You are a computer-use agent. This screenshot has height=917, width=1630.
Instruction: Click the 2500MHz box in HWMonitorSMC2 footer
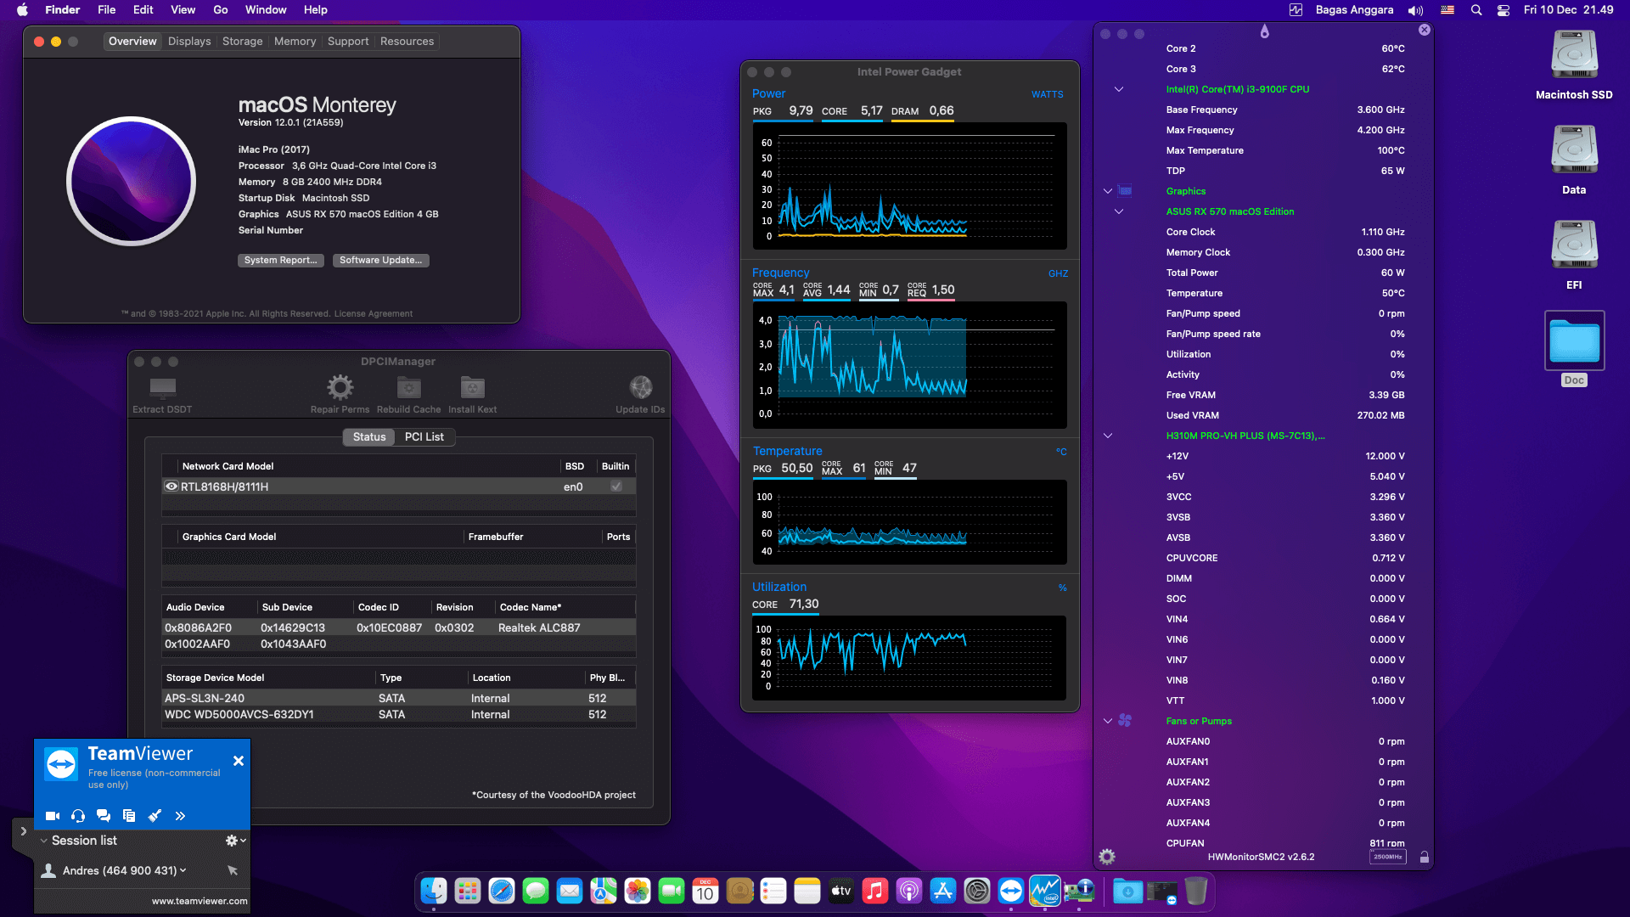pos(1387,857)
